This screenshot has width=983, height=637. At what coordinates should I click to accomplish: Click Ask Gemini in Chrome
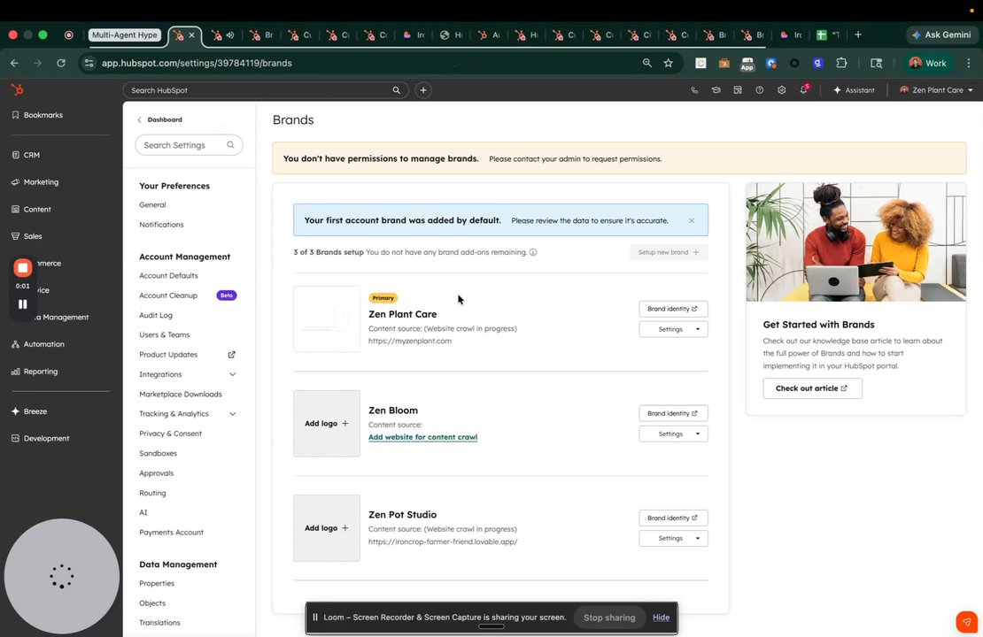[x=941, y=35]
